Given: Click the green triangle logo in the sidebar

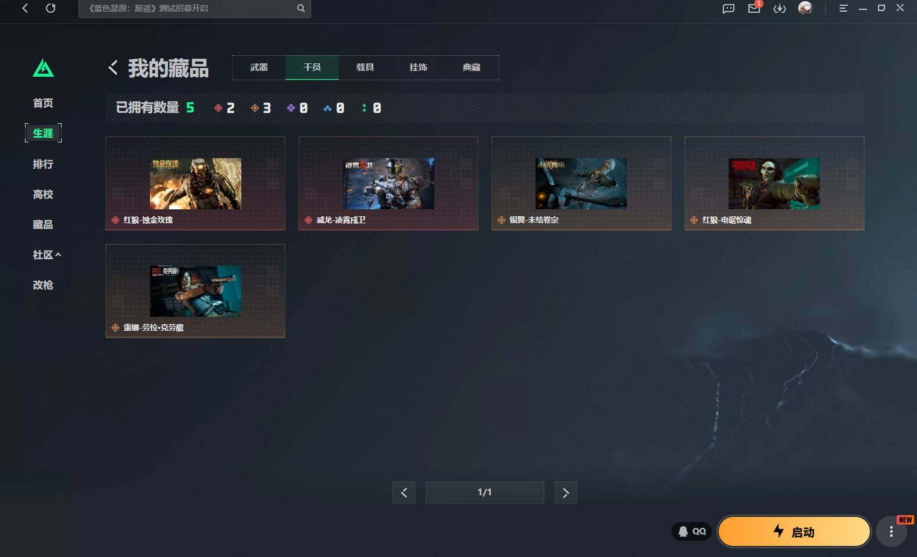Looking at the screenshot, I should pos(43,68).
